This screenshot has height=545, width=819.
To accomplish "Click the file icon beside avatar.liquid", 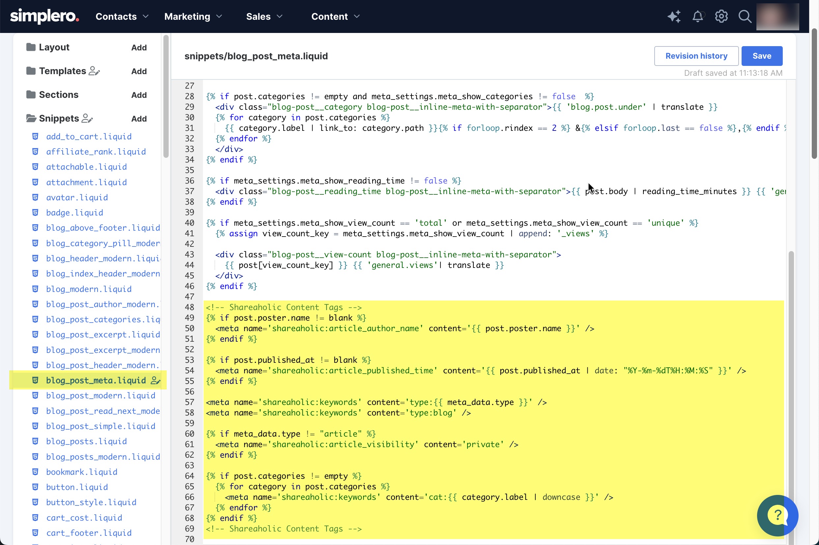I will point(35,197).
